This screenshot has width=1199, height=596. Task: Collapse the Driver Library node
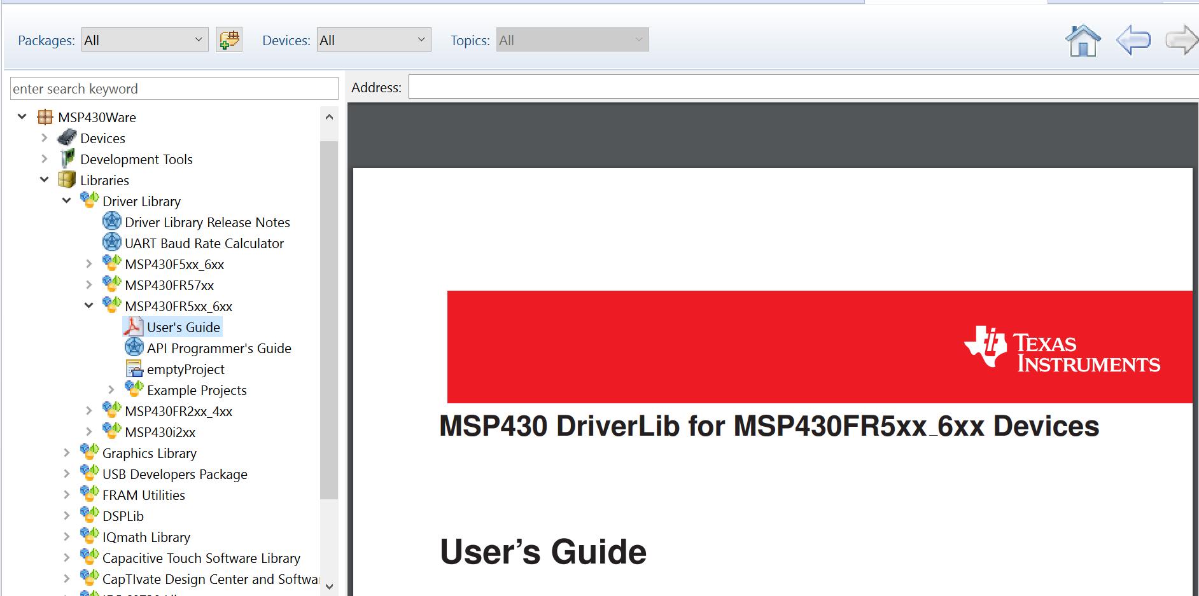pos(67,201)
